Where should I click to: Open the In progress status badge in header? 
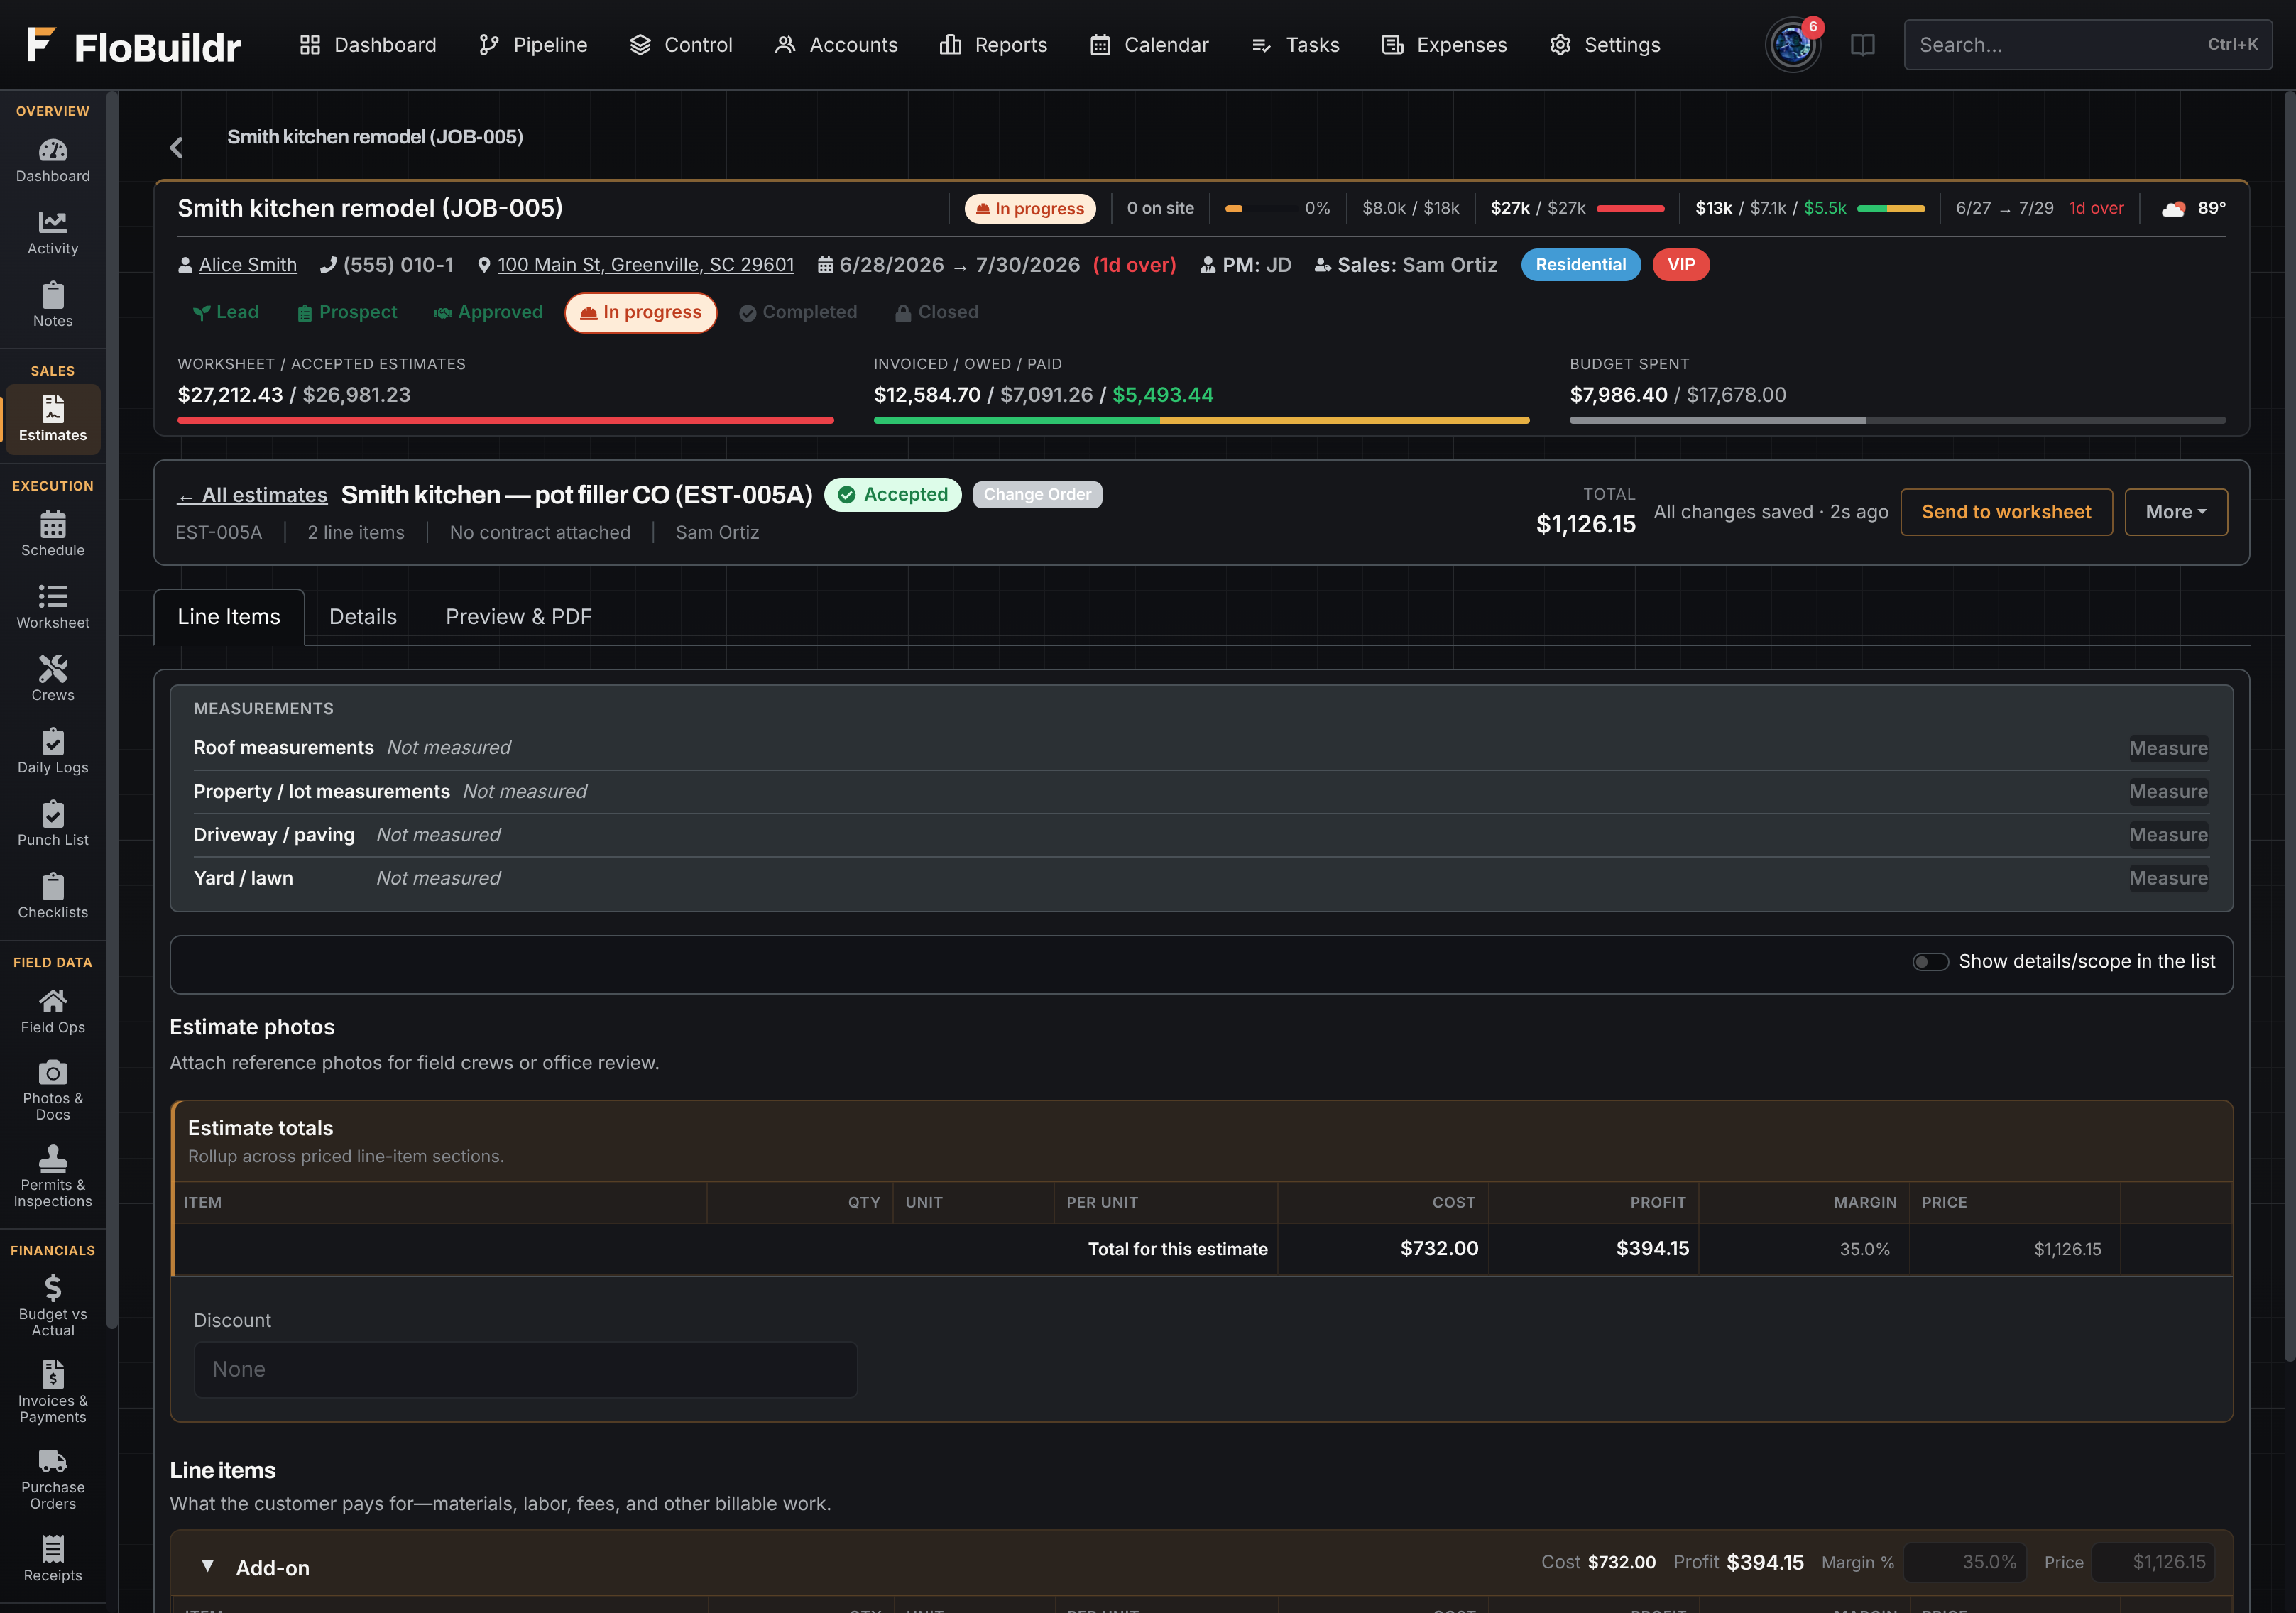pyautogui.click(x=1030, y=209)
